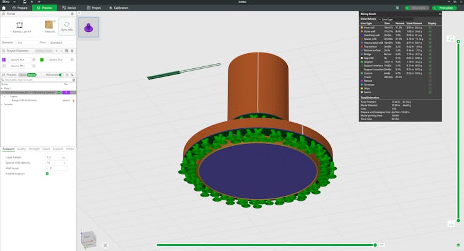
Task: Click the plate 1 thumbnail preview
Action: click(88, 28)
